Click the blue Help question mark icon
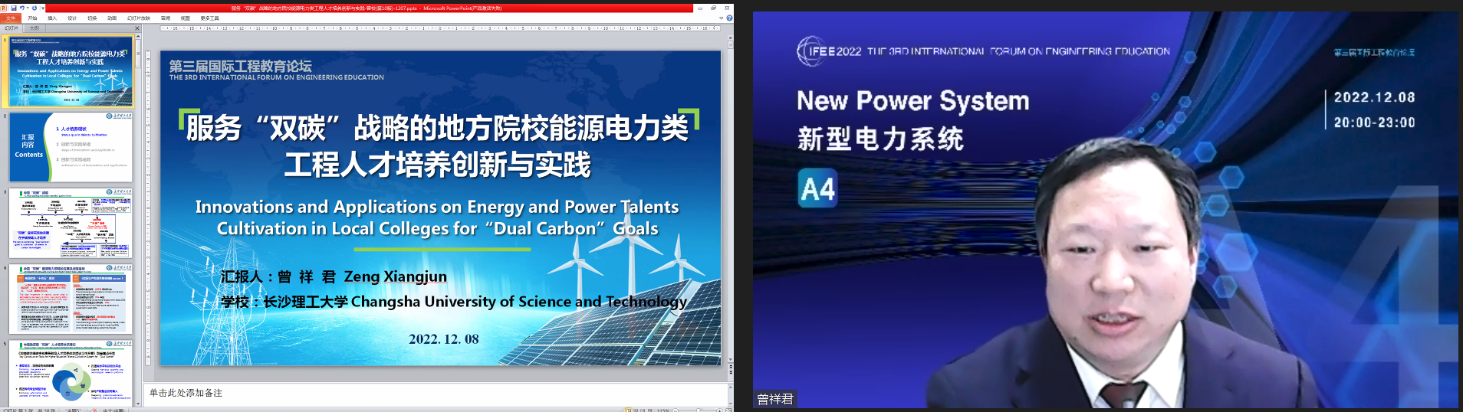The width and height of the screenshot is (1463, 412). pyautogui.click(x=728, y=18)
